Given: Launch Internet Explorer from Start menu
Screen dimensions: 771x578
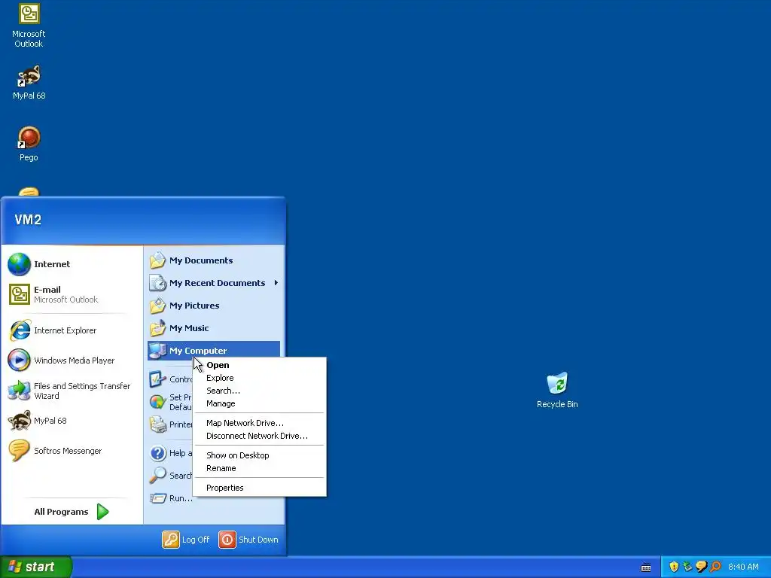Looking at the screenshot, I should click(53, 330).
